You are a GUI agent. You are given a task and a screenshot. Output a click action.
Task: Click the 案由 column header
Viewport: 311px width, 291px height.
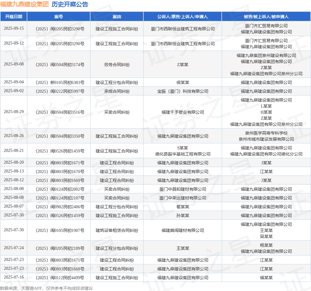click(x=117, y=17)
